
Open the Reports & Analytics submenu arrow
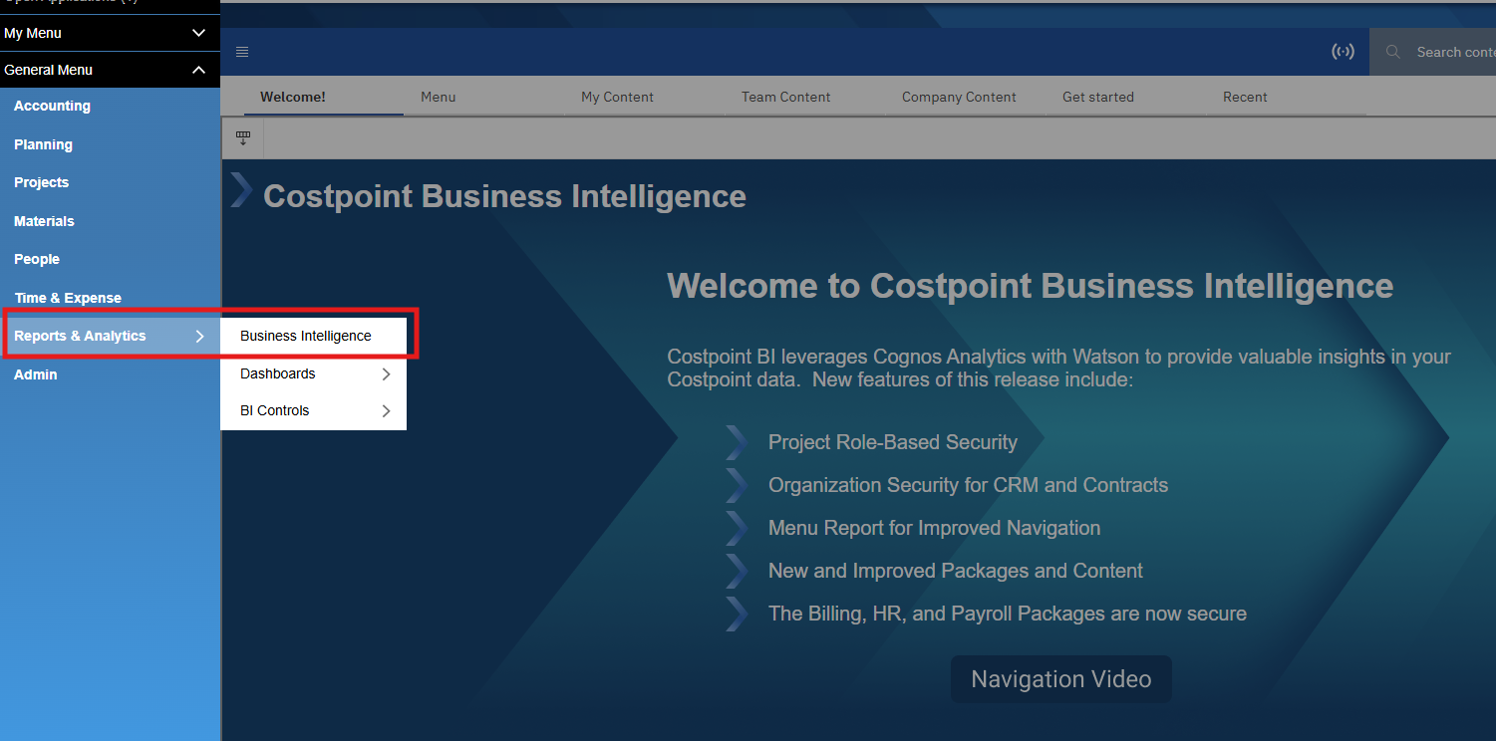coord(199,336)
